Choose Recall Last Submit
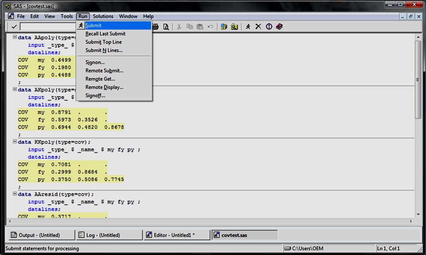 click(x=114, y=34)
